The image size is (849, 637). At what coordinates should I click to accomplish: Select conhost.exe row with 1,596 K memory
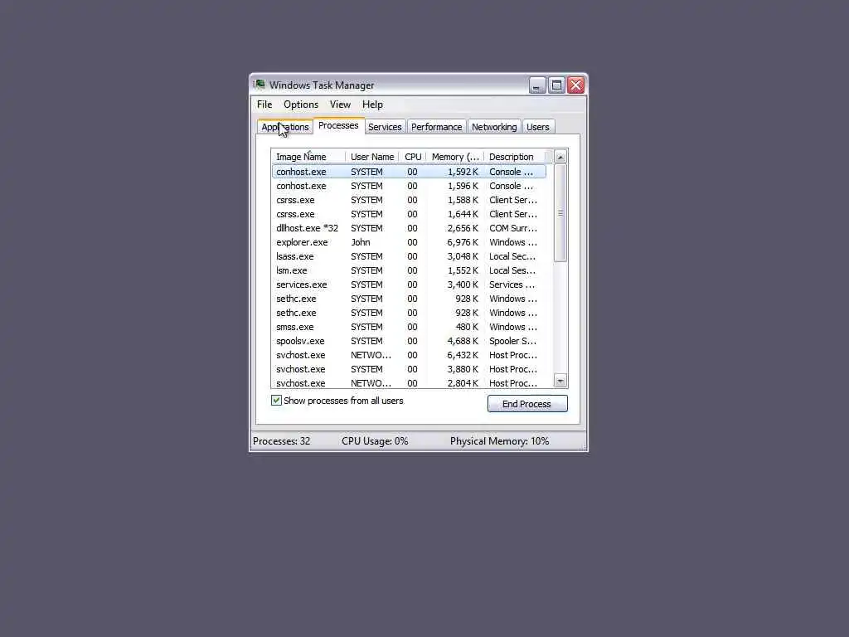coord(409,186)
